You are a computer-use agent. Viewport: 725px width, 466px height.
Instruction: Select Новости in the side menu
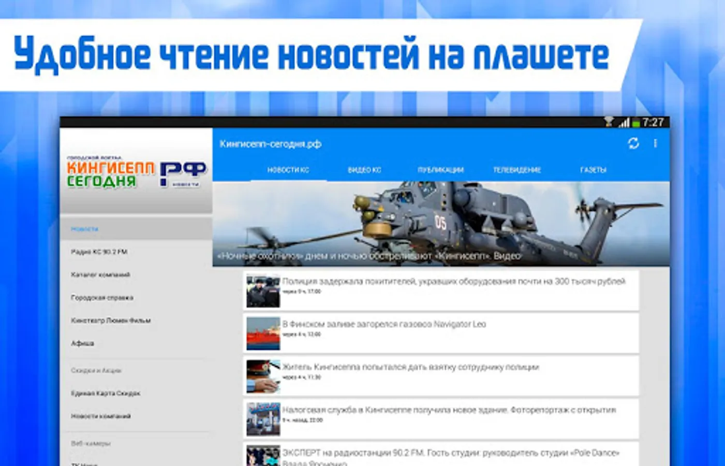point(136,229)
